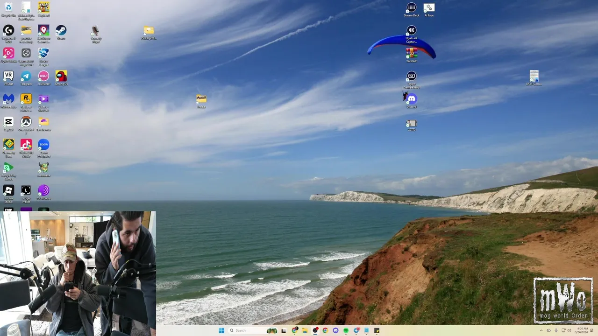Open the Malwarebytes desktop shortcut
Viewport: 598px width, 336px height.
[x=8, y=101]
